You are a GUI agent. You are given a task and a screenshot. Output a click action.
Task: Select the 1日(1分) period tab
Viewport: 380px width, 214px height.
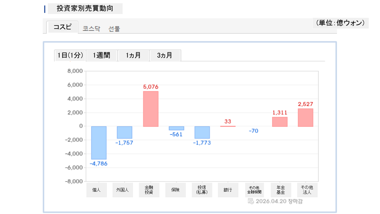70,55
